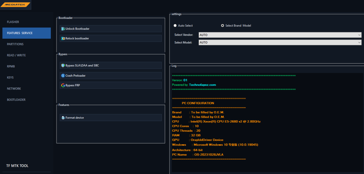Screen dimensions: 364x174
Task: Click the lock icon beside Unlock Bootloader
Action: tap(63, 29)
